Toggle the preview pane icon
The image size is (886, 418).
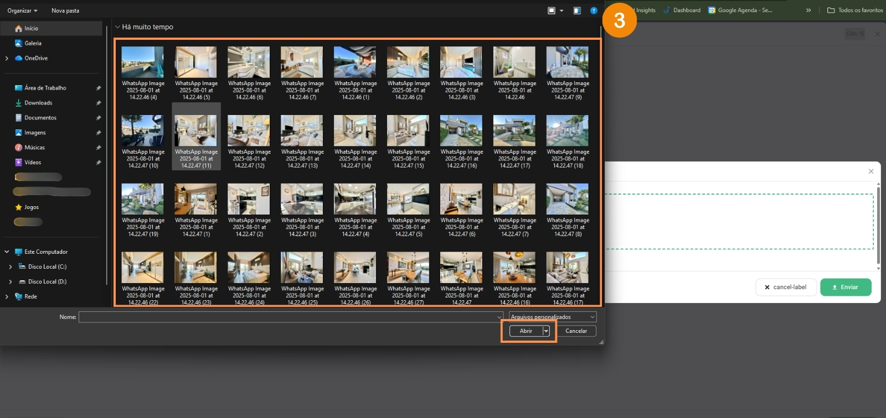coord(577,11)
